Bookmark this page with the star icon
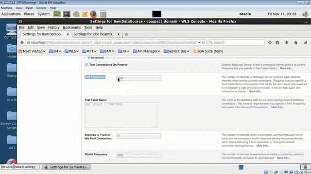This screenshot has width=311, height=174. (270, 43)
